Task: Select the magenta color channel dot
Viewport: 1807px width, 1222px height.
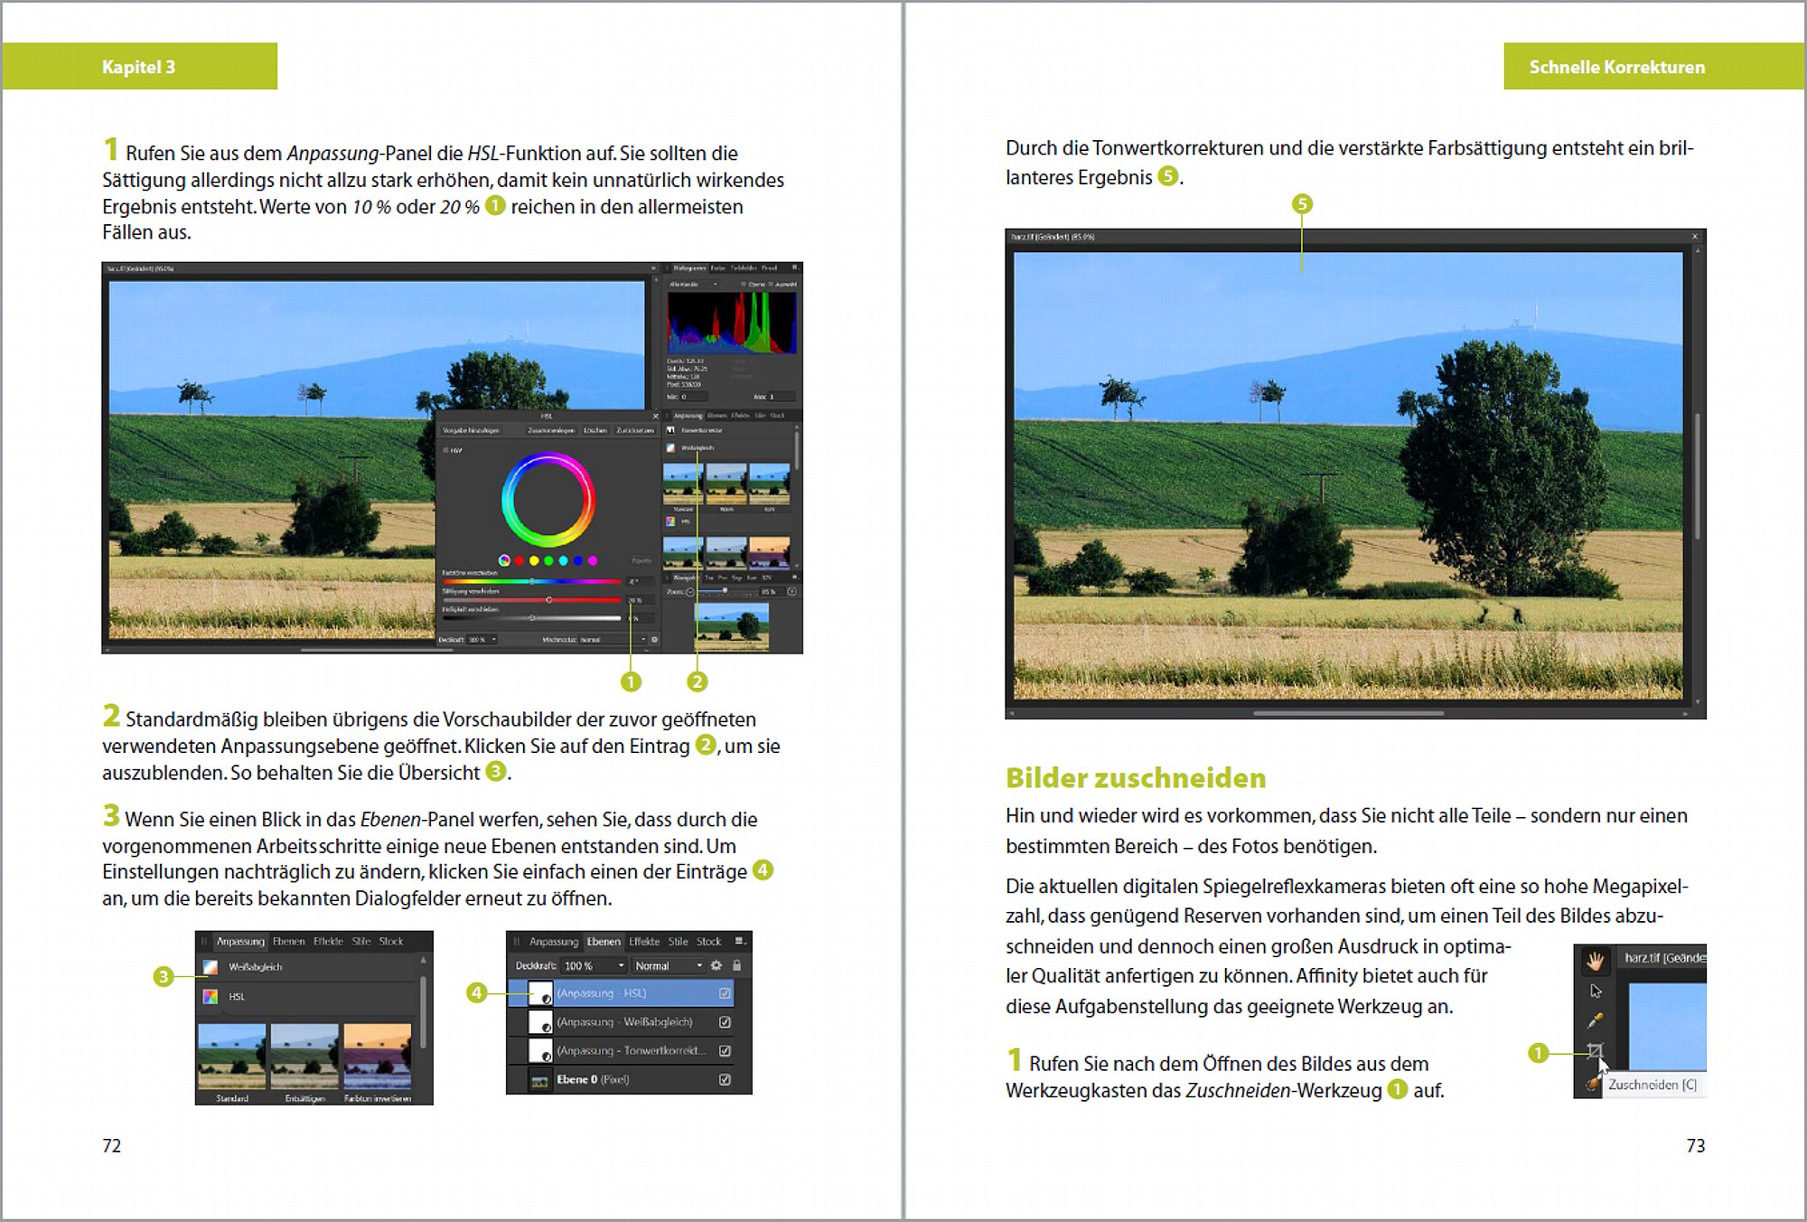Action: pyautogui.click(x=593, y=560)
